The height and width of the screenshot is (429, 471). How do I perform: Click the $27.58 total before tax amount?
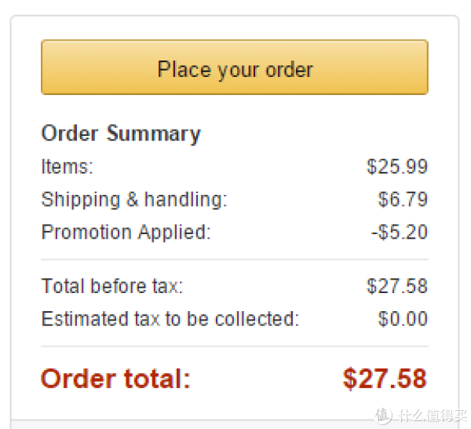tap(396, 285)
